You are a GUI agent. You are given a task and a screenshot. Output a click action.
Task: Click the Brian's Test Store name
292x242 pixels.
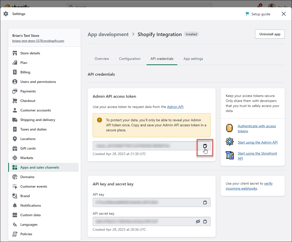tap(26, 36)
